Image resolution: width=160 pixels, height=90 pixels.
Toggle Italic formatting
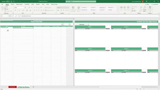tap(17, 10)
